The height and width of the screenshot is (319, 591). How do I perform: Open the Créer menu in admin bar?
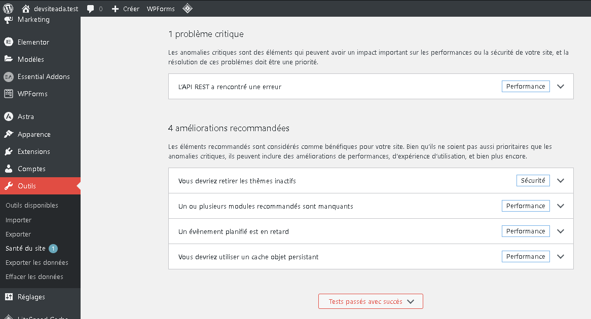click(126, 9)
